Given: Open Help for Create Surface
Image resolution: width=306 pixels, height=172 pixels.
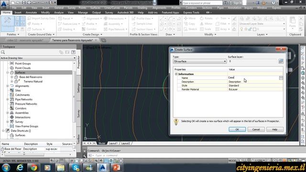Looking at the screenshot, I should pos(274,129).
